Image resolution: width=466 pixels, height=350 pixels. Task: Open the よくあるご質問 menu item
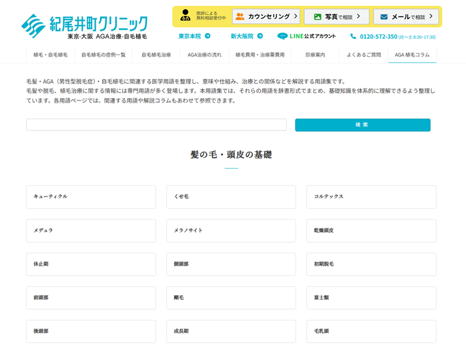click(363, 55)
